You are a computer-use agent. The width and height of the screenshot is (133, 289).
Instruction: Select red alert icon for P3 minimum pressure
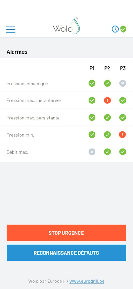pyautogui.click(x=123, y=135)
